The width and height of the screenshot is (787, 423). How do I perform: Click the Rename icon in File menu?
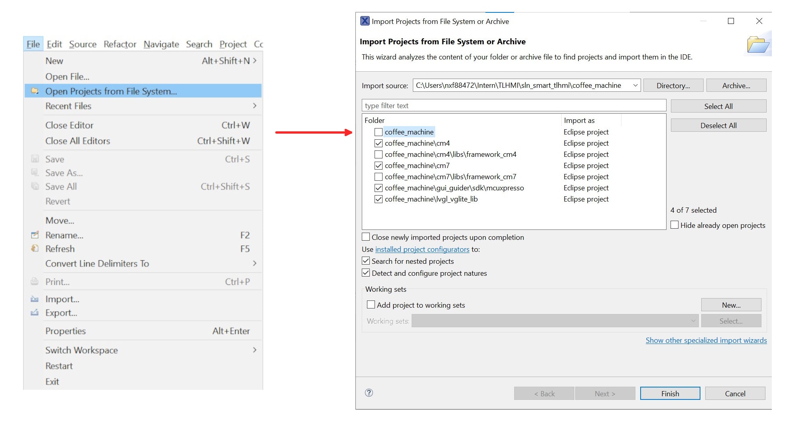point(35,235)
